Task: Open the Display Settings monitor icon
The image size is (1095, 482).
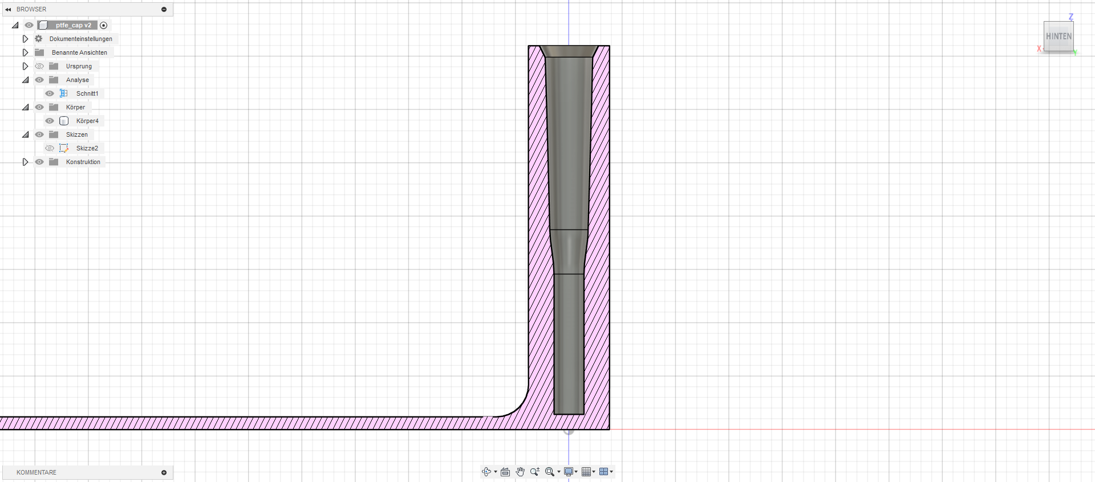Action: click(x=569, y=472)
